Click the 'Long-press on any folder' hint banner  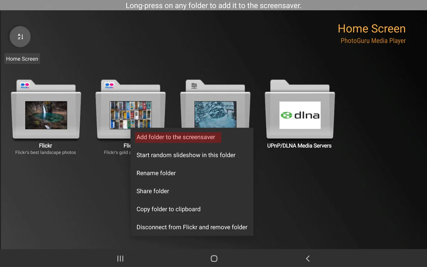pos(213,5)
